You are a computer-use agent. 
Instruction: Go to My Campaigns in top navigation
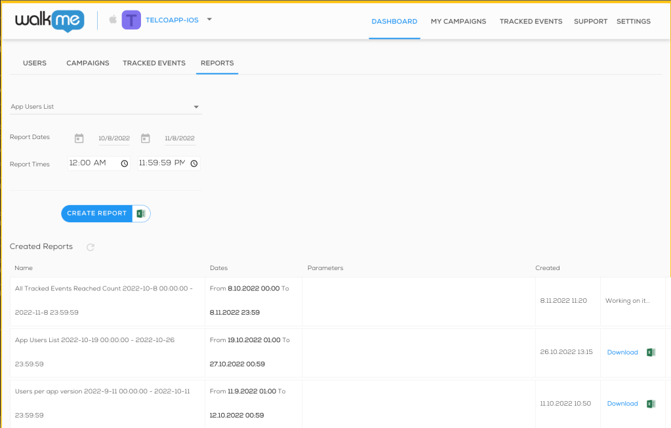[458, 22]
